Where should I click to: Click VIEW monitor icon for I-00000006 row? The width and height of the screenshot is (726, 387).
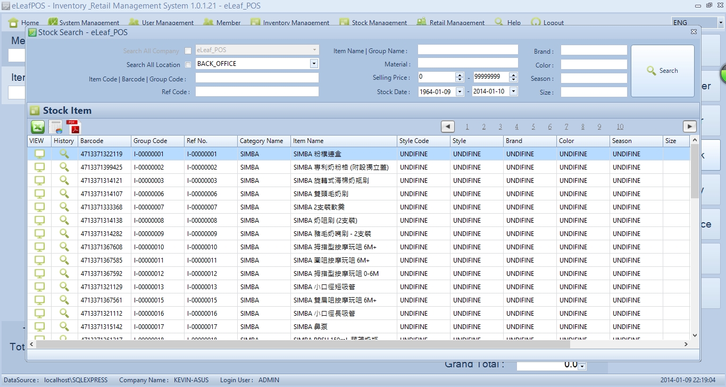(39, 193)
